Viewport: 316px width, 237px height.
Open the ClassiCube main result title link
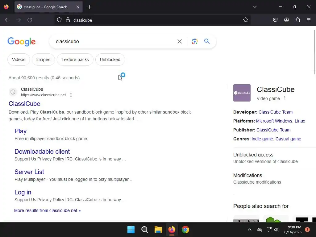(x=24, y=104)
